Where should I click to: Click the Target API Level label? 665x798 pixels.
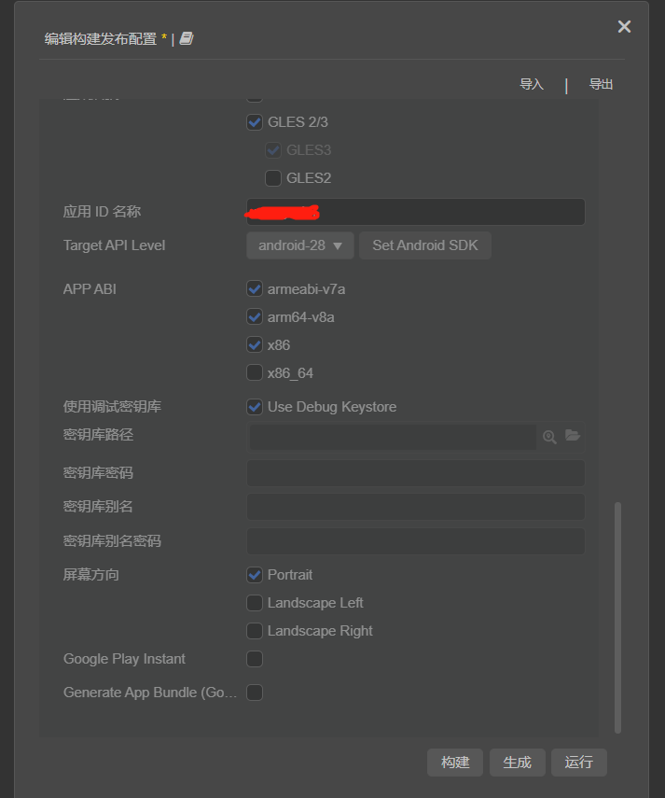click(x=115, y=245)
